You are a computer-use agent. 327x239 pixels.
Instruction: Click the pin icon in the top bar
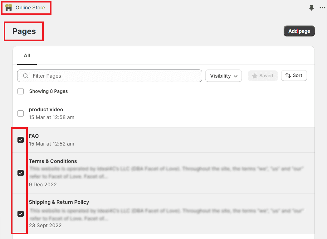tap(311, 7)
